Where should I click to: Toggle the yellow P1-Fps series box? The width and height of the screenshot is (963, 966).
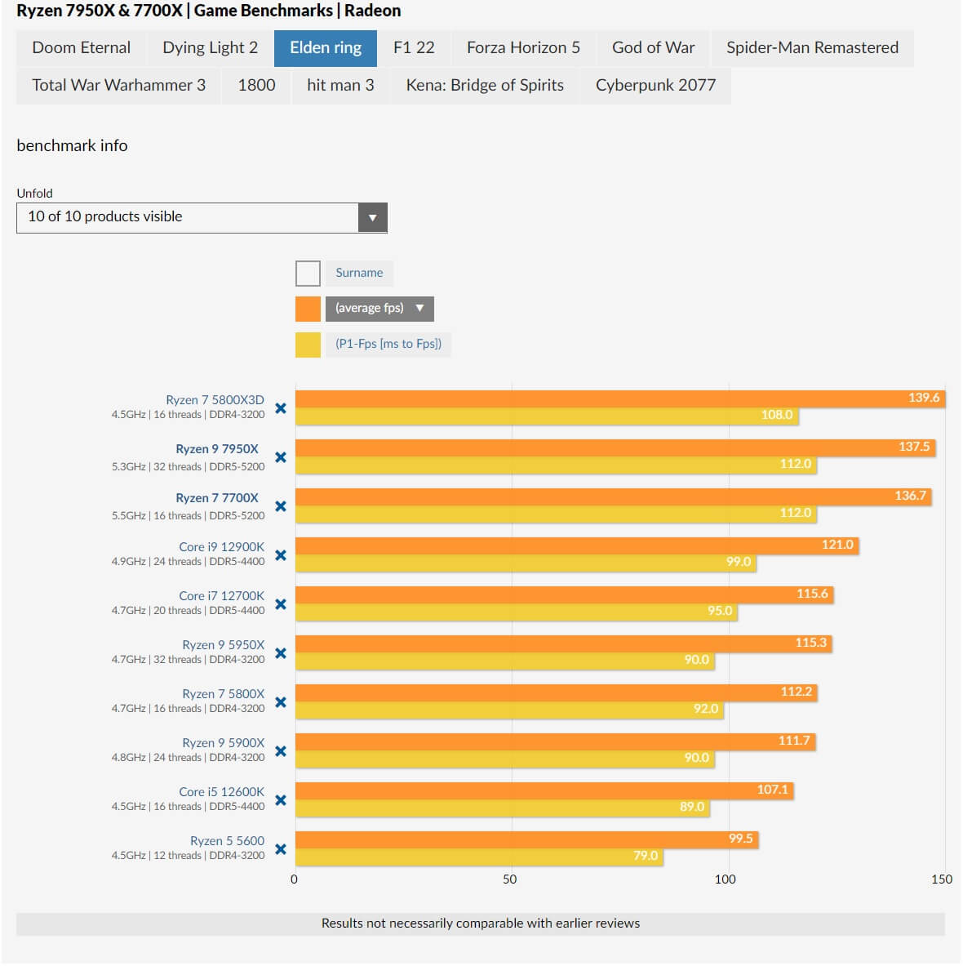coord(308,345)
